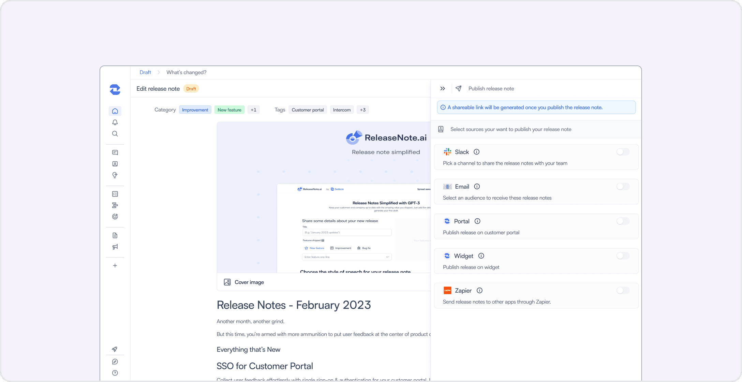Expand the +3 more tags chip

tap(363, 110)
